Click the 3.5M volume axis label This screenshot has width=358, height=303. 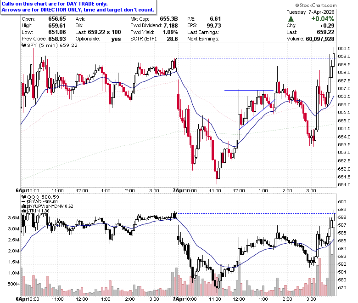pos(13,217)
